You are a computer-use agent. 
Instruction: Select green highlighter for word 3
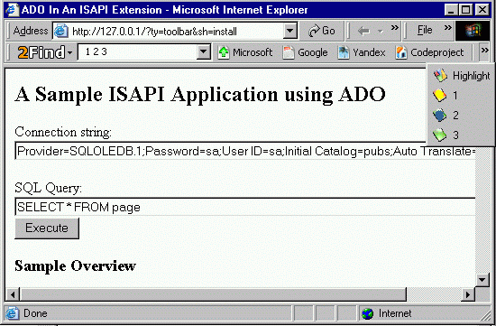pos(440,135)
